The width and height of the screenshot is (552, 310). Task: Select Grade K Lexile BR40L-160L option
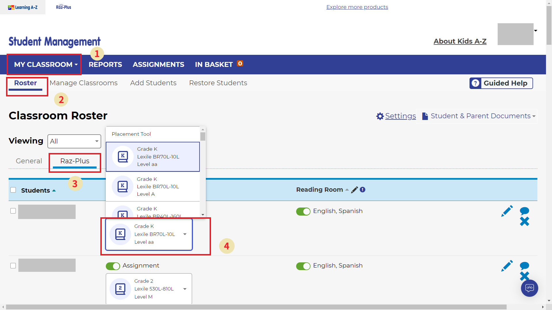pos(153,210)
